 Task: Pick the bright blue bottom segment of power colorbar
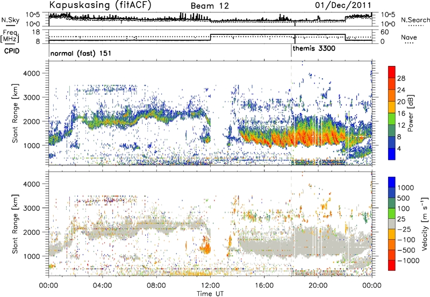(x=392, y=154)
